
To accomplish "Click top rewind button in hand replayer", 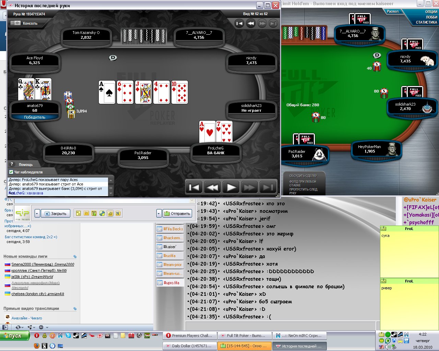I will [x=251, y=23].
